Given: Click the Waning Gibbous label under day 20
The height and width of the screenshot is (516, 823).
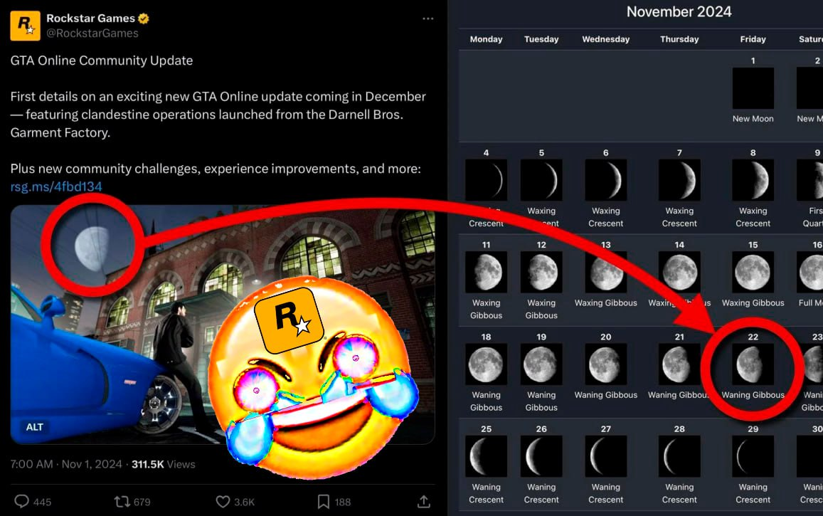Looking at the screenshot, I should (606, 395).
